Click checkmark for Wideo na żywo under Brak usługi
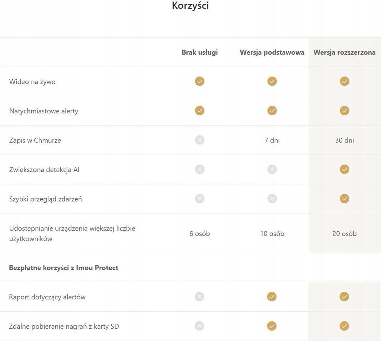The width and height of the screenshot is (381, 341). (x=200, y=81)
